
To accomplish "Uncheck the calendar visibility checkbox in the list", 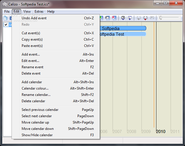I will [6, 25].
